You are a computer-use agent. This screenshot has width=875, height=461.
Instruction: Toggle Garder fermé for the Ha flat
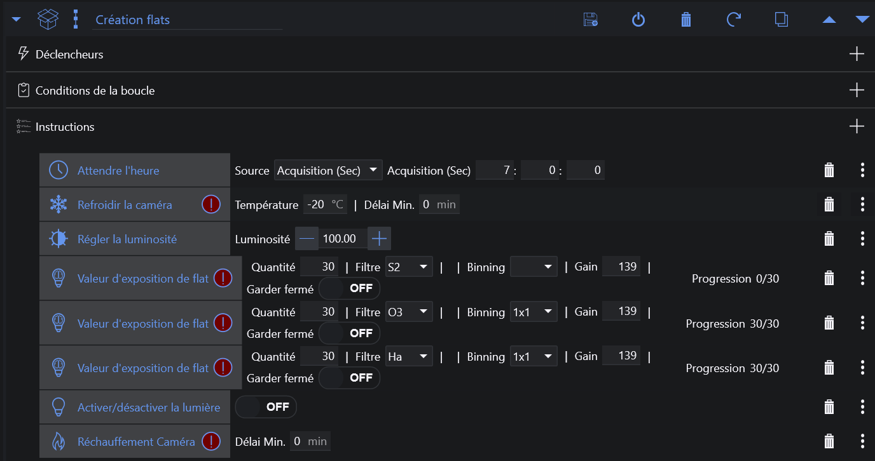[x=349, y=378]
